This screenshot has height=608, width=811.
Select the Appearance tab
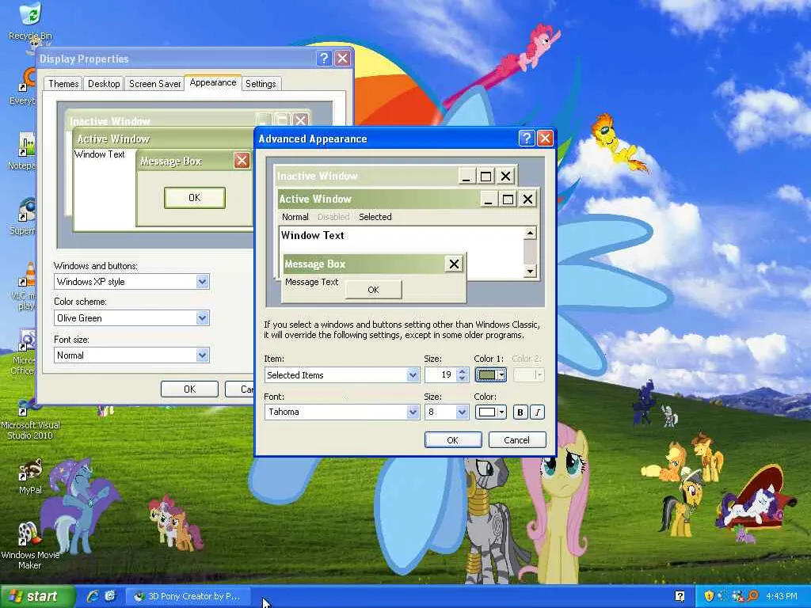212,82
